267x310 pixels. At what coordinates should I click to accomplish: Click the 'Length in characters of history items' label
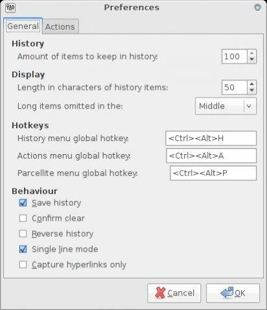coord(93,87)
